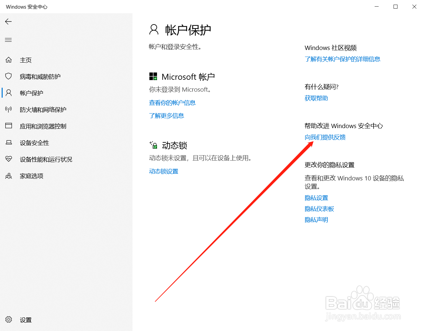Close the Windows 安全中心 window
The image size is (424, 331).
pyautogui.click(x=414, y=7)
